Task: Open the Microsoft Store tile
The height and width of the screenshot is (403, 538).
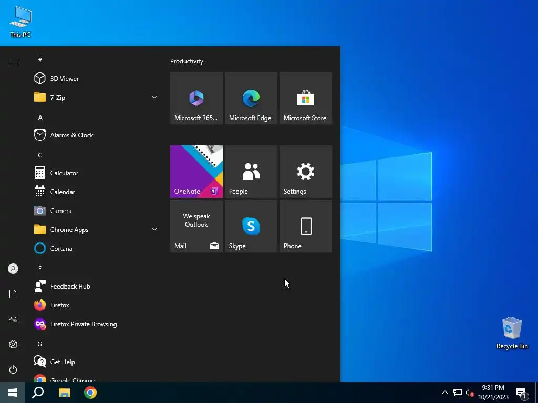Action: coord(306,98)
